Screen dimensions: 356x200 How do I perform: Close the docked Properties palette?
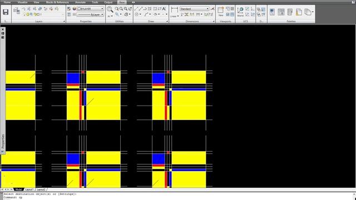(x=3, y=29)
